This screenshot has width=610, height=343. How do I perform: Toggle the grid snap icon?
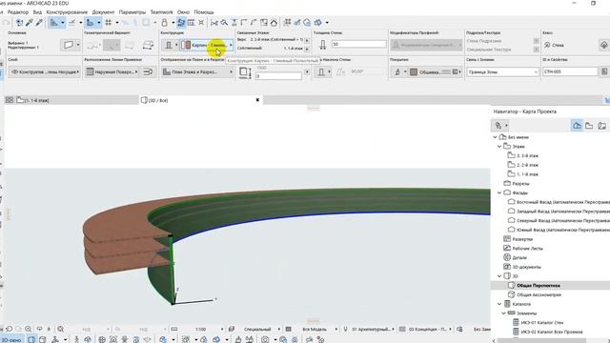pyautogui.click(x=108, y=23)
